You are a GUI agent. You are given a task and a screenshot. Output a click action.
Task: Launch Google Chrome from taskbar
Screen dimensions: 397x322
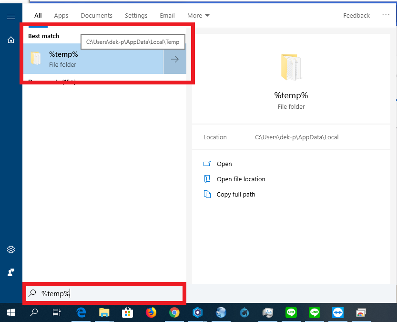click(174, 312)
